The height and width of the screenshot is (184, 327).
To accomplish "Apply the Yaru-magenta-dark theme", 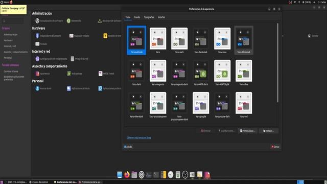I will [179, 73].
